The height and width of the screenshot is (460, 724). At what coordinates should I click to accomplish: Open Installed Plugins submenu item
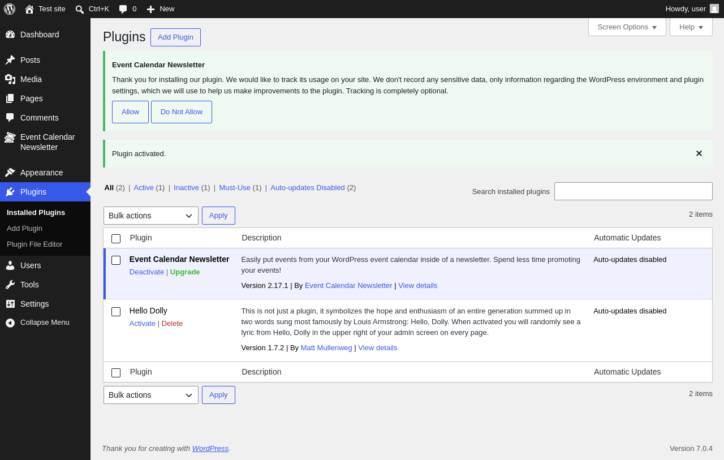click(x=36, y=213)
